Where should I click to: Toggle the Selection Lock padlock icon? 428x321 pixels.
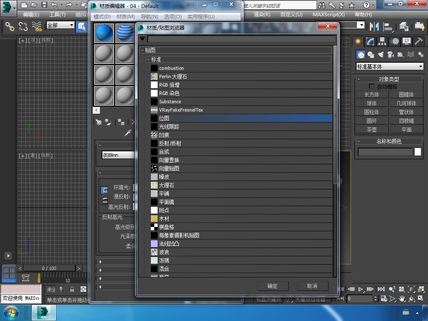point(72,289)
